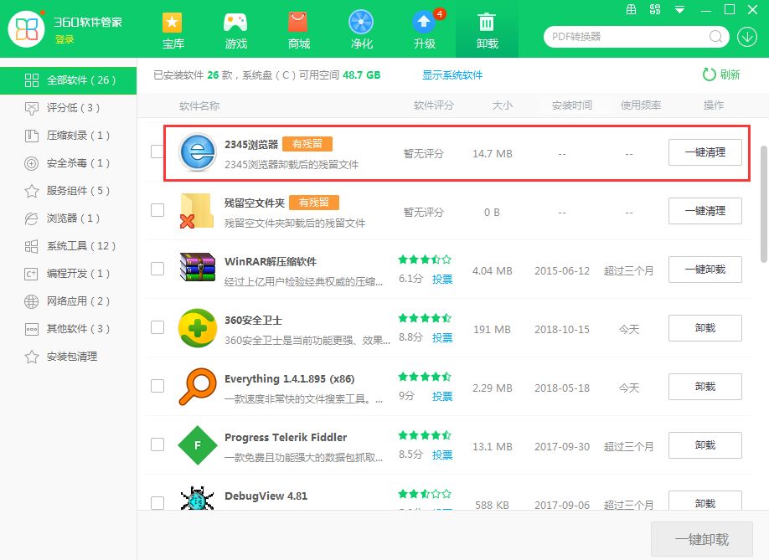This screenshot has width=769, height=560.
Task: Open the 宝库 treasure library tab
Action: point(173,30)
